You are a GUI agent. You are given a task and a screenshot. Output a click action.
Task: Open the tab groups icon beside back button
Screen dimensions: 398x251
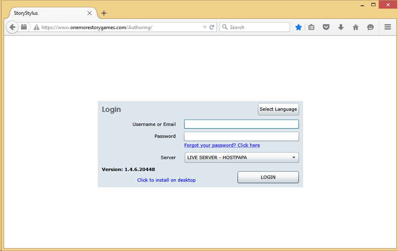[x=24, y=27]
